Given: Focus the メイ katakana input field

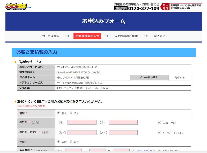Looking at the screenshot, I should (x=123, y=133).
